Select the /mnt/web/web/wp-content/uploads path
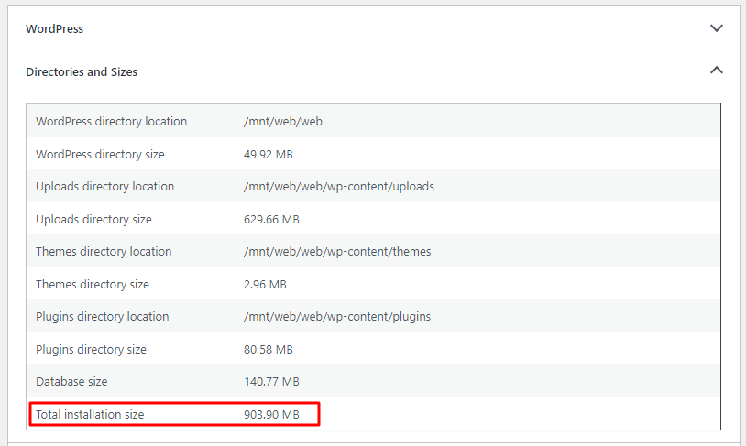The image size is (746, 446). click(339, 187)
